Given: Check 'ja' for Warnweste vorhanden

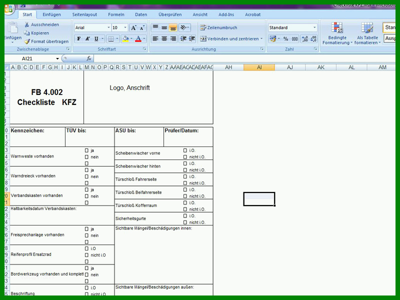Looking at the screenshot, I should [86, 150].
